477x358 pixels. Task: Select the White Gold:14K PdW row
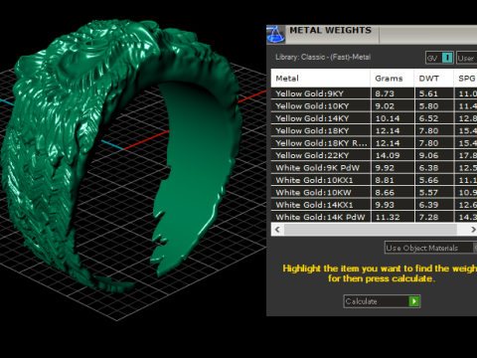[374, 217]
